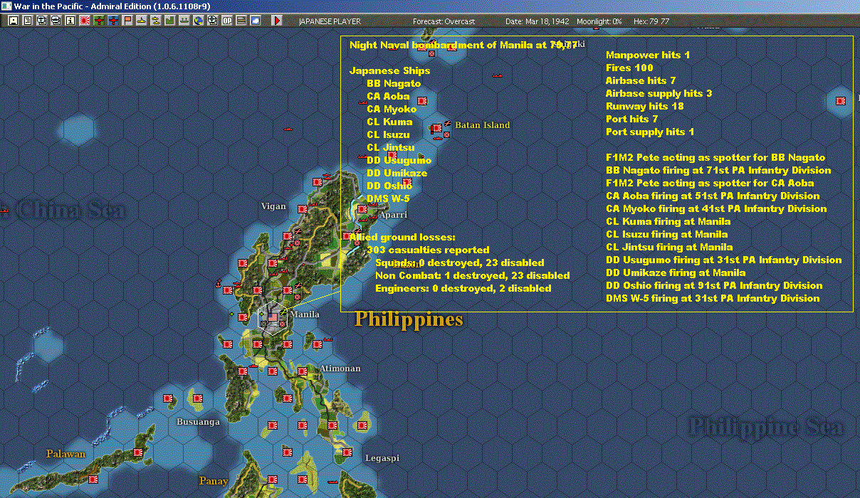
Task: Click the Busuanga map label
Action: pyautogui.click(x=198, y=421)
